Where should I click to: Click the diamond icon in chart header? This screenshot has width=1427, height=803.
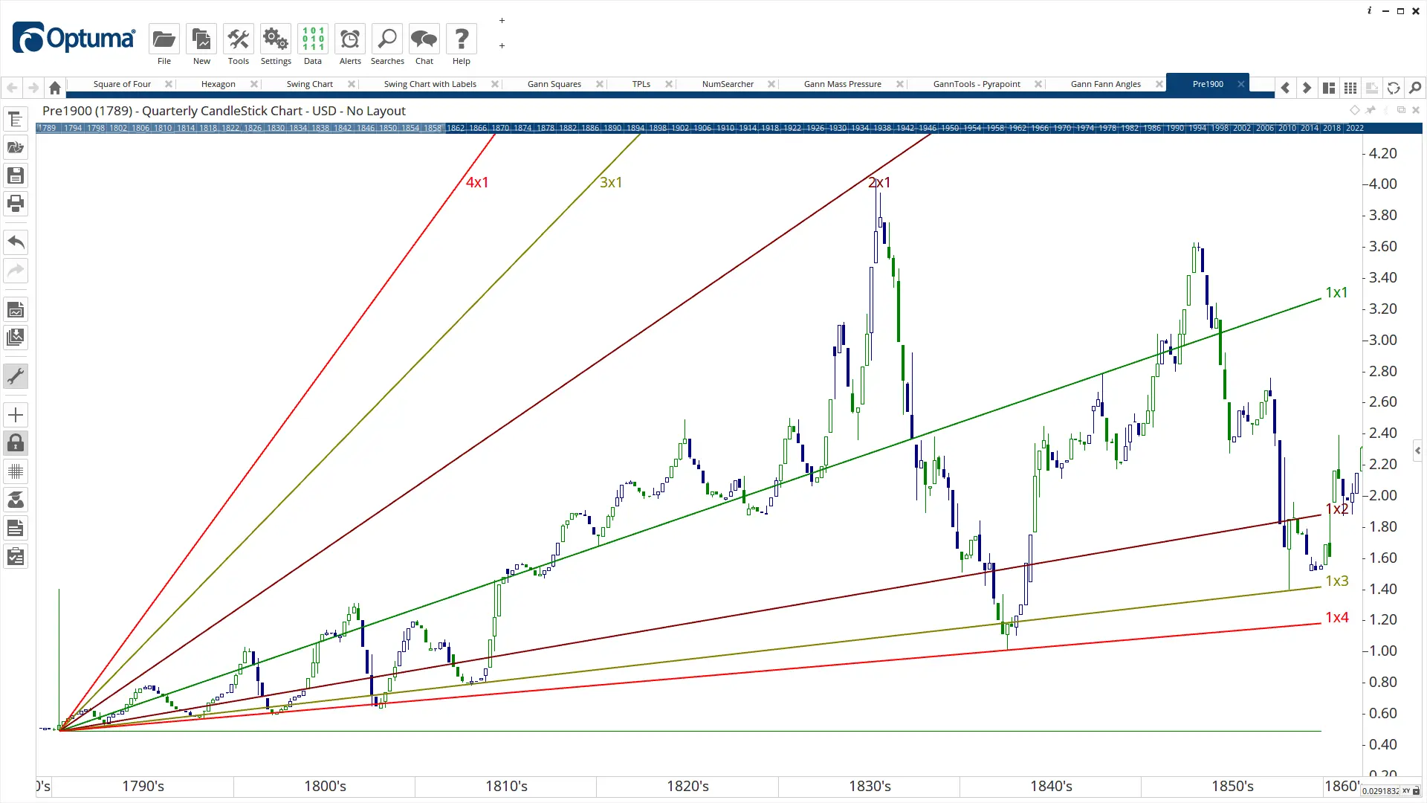(x=1354, y=110)
